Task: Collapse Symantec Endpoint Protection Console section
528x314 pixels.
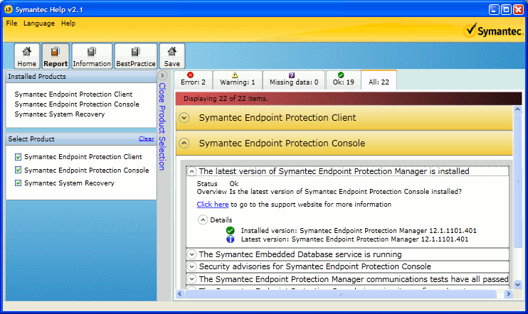Action: [184, 144]
